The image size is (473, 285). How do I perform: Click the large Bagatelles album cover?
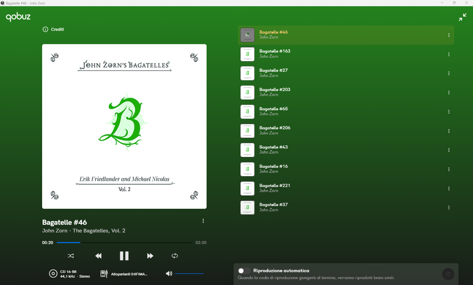124,126
